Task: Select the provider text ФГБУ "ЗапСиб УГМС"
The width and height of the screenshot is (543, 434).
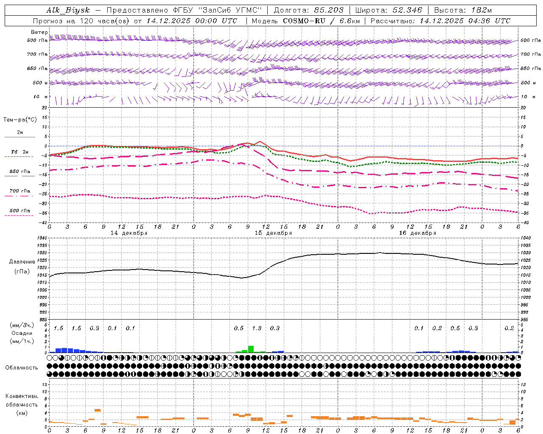Action: (217, 10)
